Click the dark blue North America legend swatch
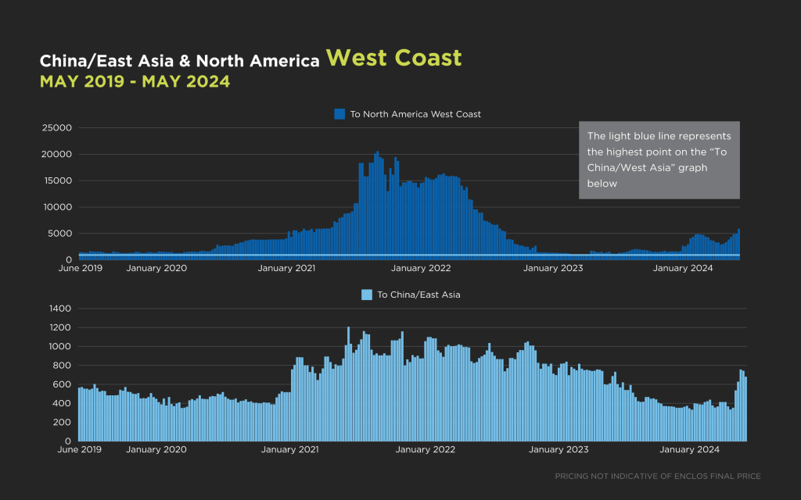This screenshot has width=801, height=500. click(x=339, y=114)
